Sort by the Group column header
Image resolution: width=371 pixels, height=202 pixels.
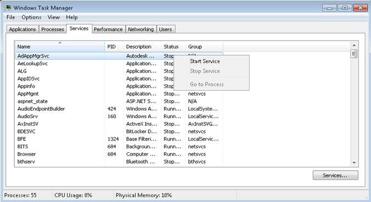point(204,47)
